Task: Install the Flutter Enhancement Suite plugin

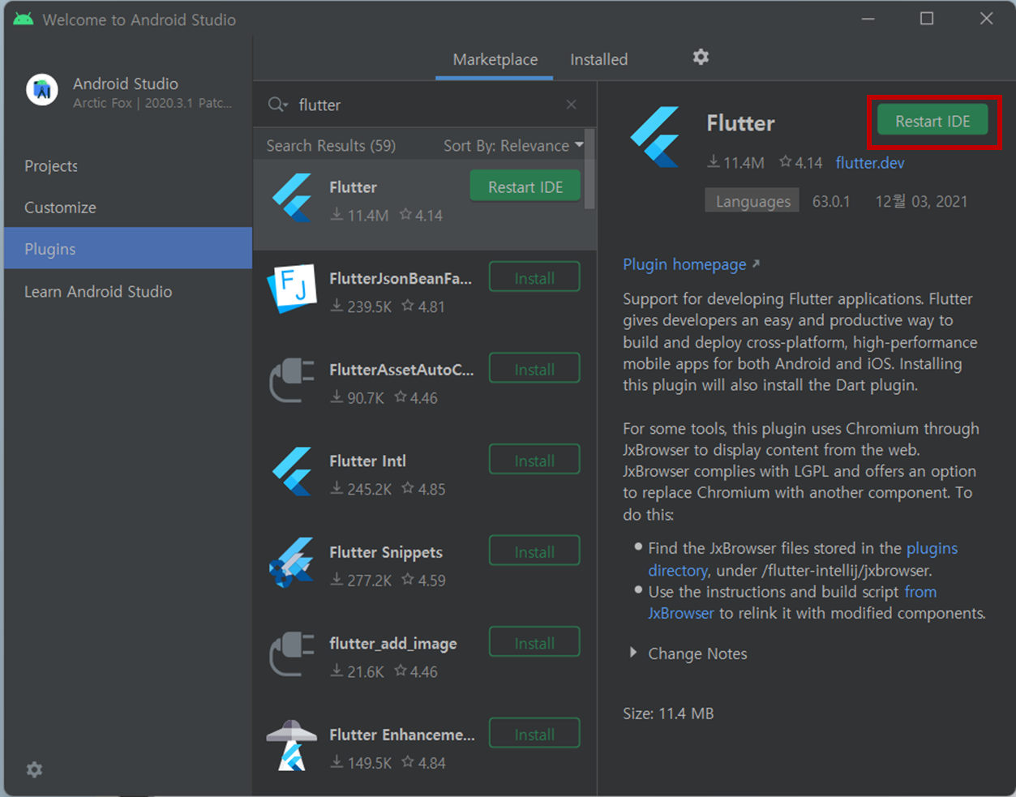Action: point(534,735)
